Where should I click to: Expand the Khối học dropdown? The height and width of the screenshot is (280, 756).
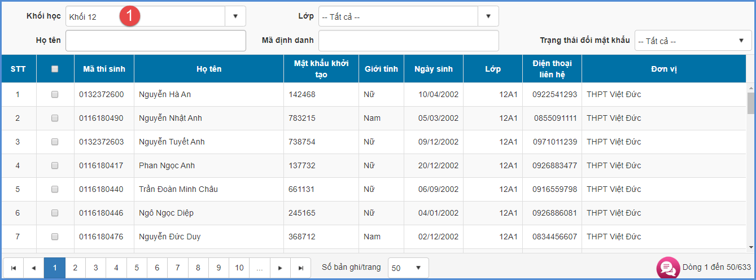click(235, 16)
